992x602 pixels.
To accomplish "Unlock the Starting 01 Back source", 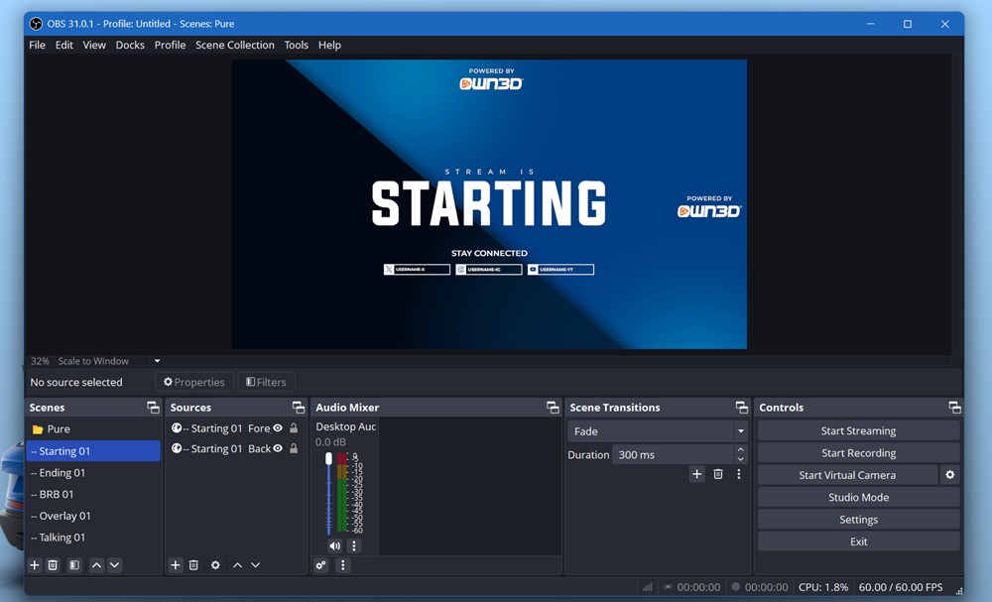I will pyautogui.click(x=293, y=448).
